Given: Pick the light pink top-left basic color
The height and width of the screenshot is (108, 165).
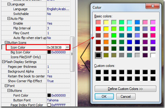Looking at the screenshot, I should click(x=98, y=22).
